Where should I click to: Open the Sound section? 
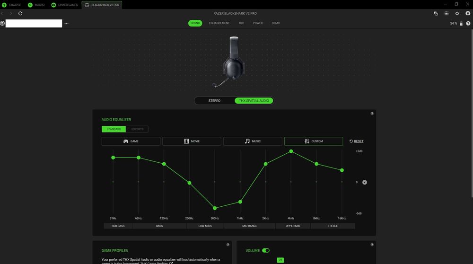coord(195,23)
